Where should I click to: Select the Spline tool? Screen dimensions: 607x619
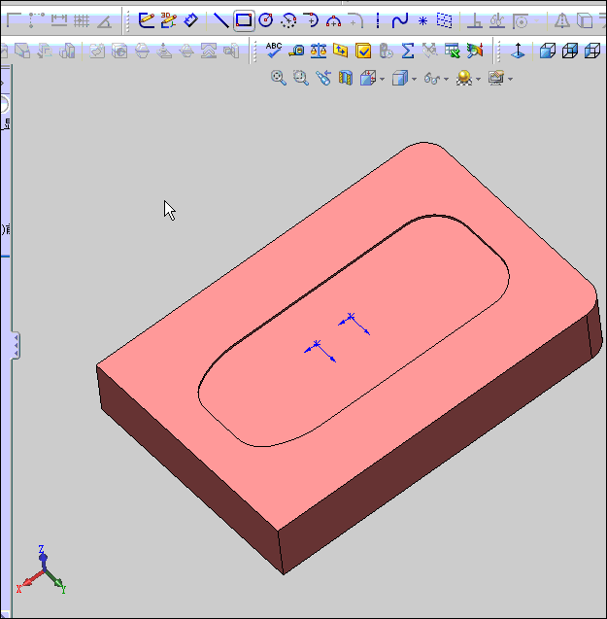pyautogui.click(x=400, y=20)
